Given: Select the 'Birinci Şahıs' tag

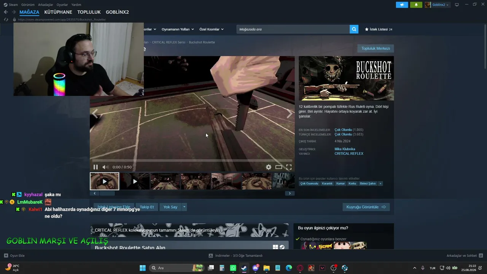Looking at the screenshot, I should pos(368,183).
